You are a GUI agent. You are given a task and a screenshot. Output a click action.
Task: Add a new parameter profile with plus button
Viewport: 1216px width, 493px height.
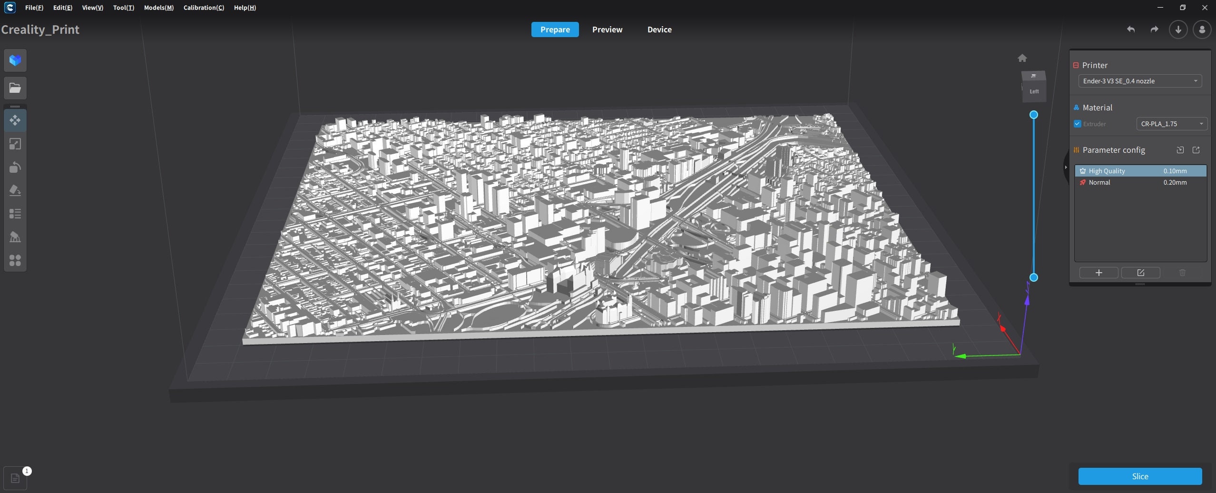click(1098, 273)
